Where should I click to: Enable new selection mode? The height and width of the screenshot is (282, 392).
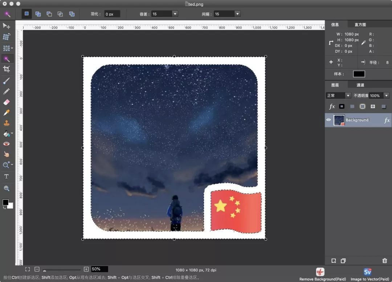26,14
